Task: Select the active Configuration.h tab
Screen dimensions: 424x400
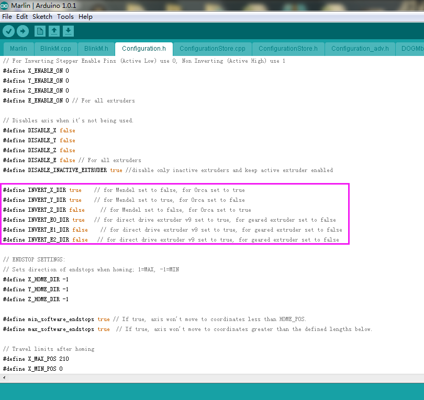Action: click(143, 49)
